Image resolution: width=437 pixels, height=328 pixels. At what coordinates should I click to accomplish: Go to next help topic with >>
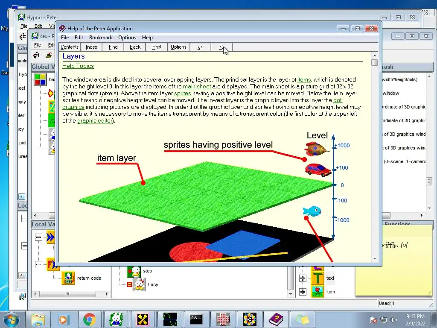222,47
